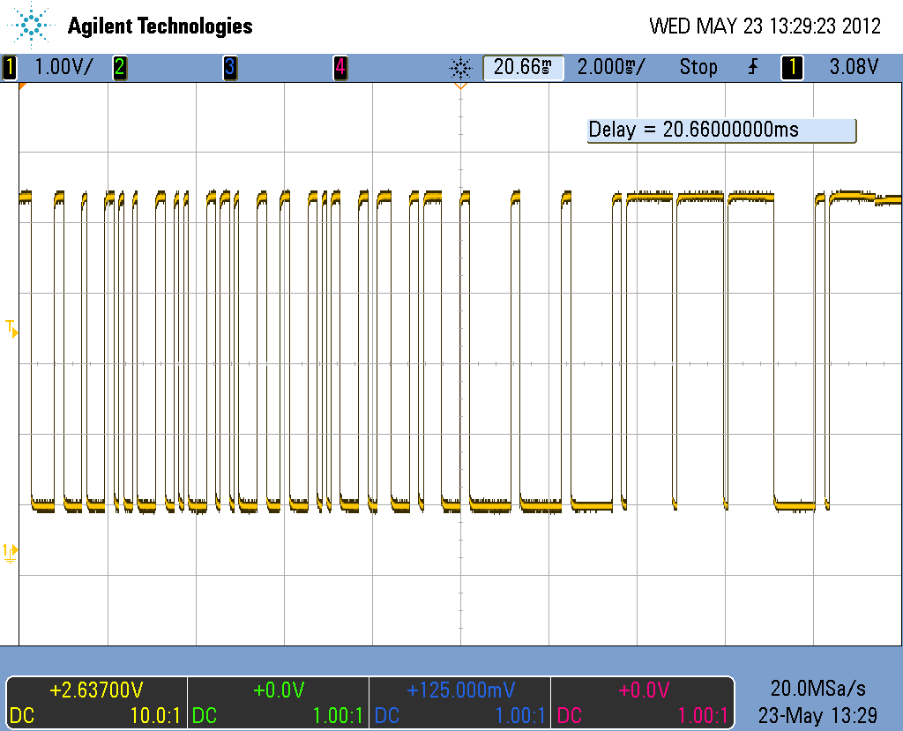
Task: Click the 2.000 ms/div timebase readout
Action: 611,67
